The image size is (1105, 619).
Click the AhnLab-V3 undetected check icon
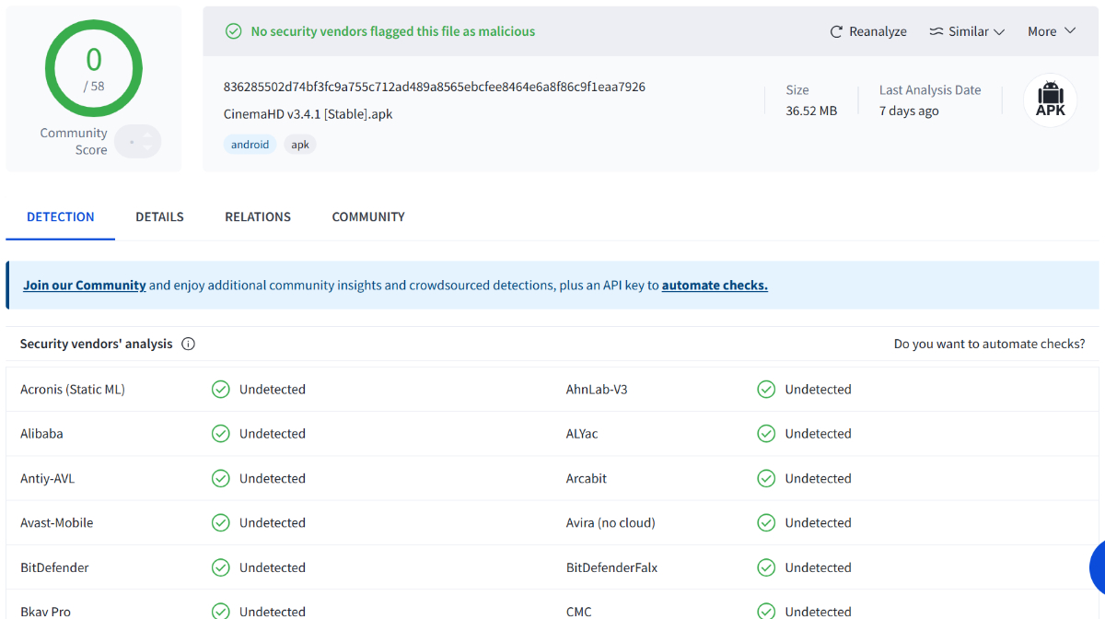point(766,390)
